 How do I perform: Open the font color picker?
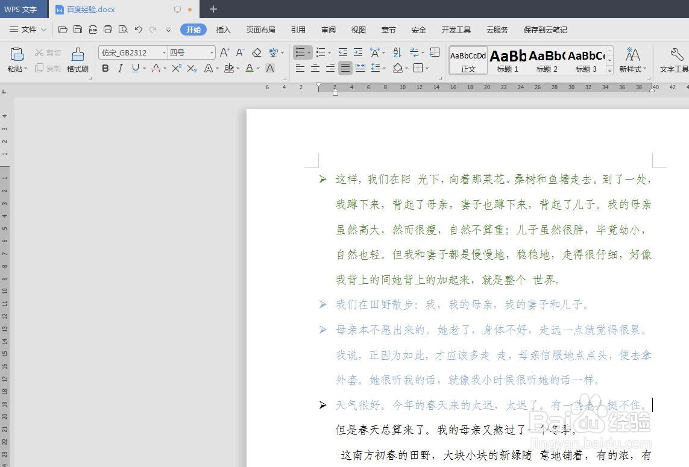(x=249, y=68)
